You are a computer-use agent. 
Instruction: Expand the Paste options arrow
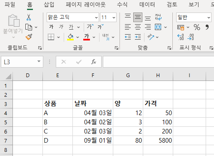(13, 37)
